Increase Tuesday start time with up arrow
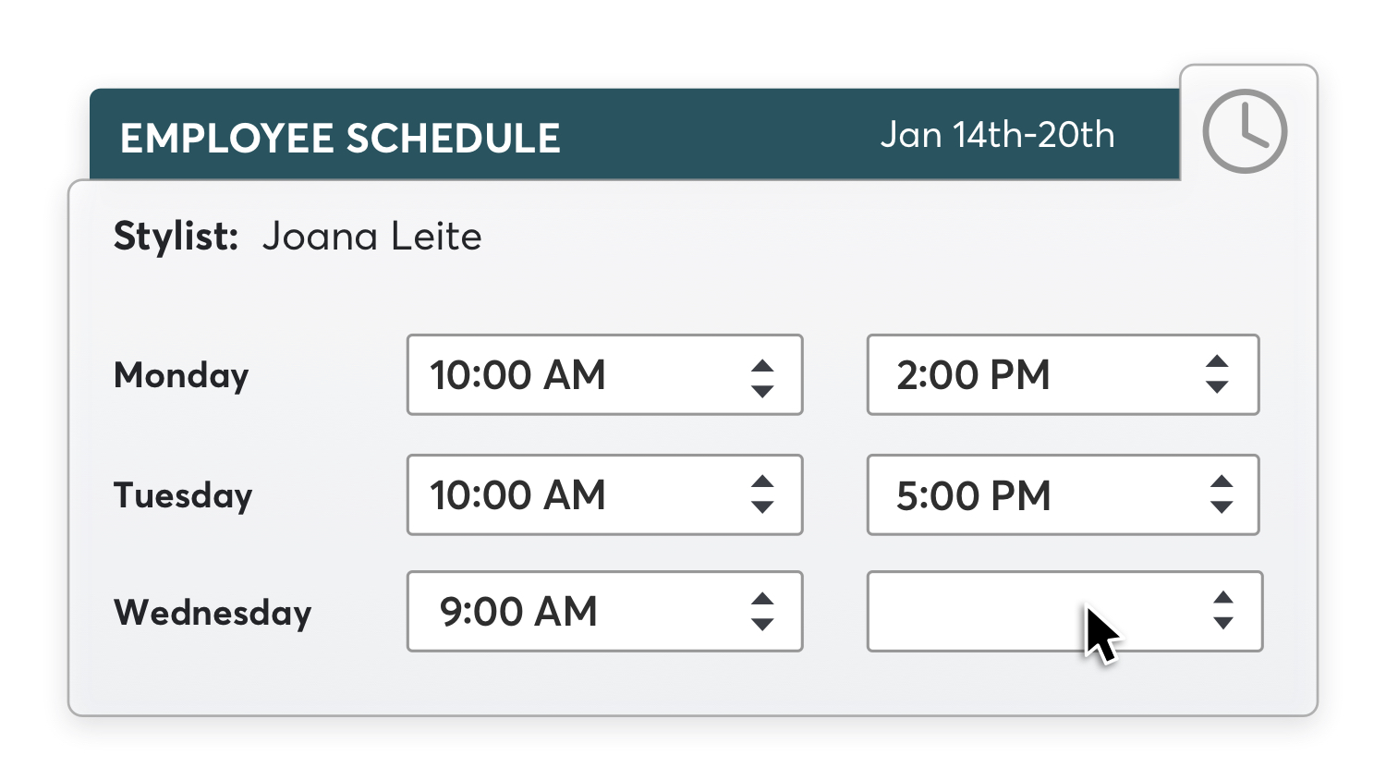Image resolution: width=1386 pixels, height=780 pixels. tap(762, 481)
